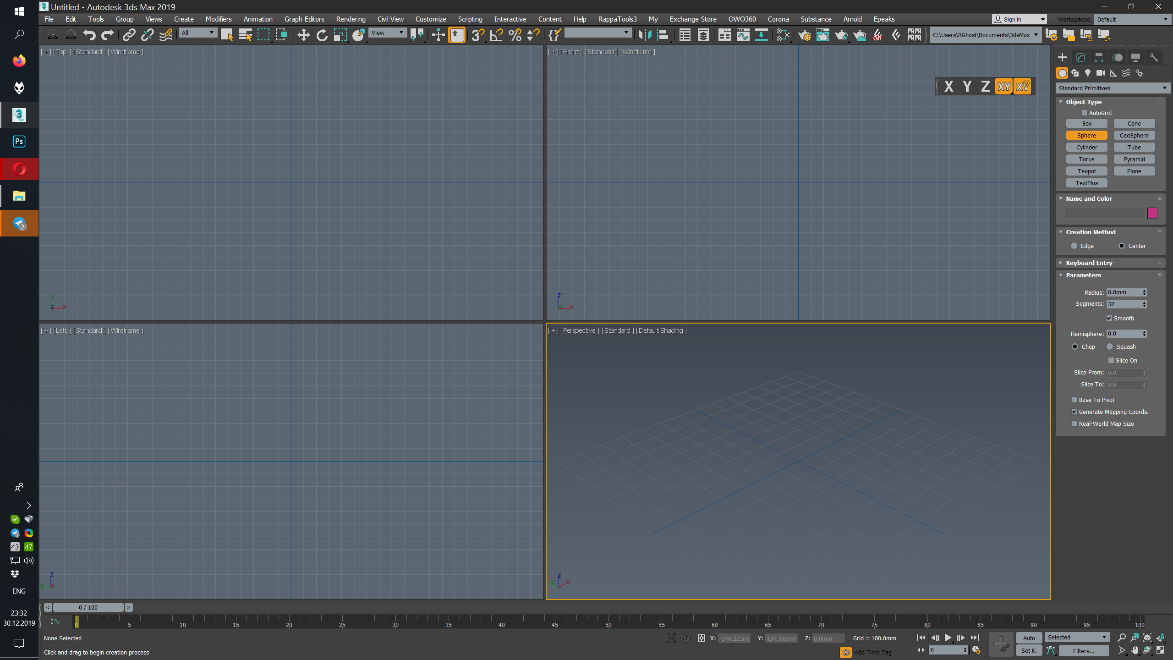
Task: Click the Redo arrow in main toolbar
Action: pos(107,35)
